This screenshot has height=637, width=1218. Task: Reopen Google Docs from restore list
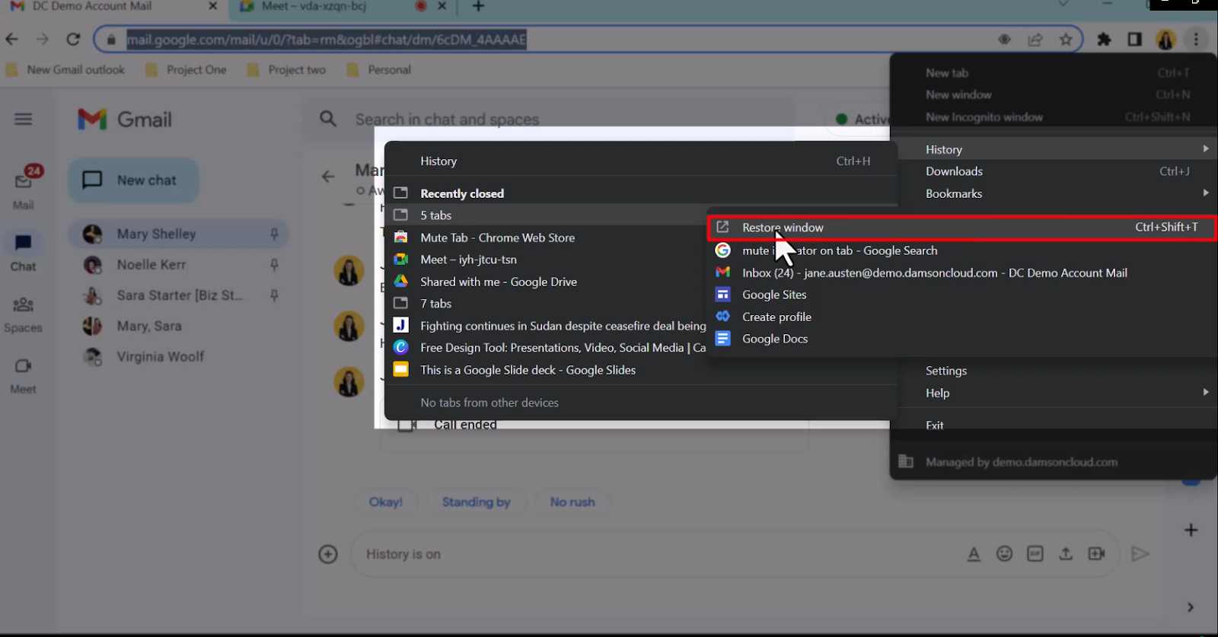click(961, 339)
